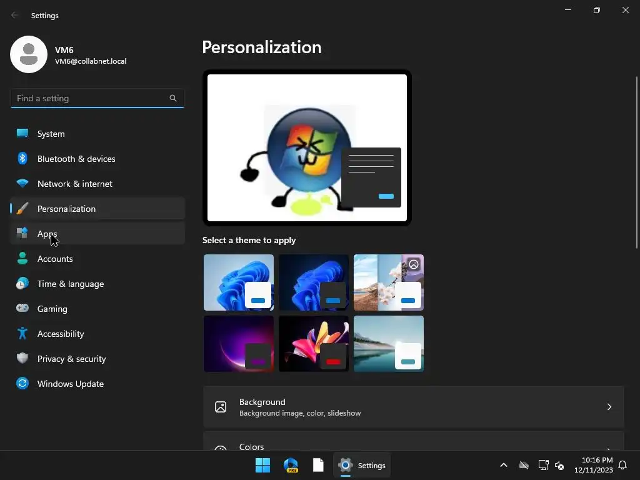Open the blank document taskbar icon
Screen dimensions: 640x480
click(318, 465)
